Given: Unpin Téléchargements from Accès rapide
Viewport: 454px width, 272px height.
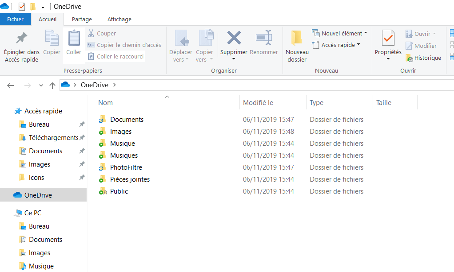Looking at the screenshot, I should coord(83,138).
